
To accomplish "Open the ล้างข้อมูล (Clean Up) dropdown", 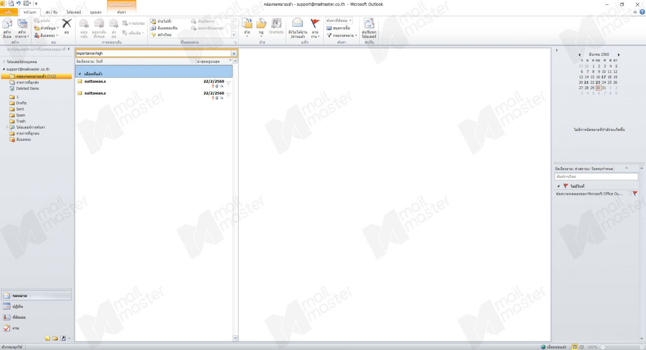I will [46, 28].
